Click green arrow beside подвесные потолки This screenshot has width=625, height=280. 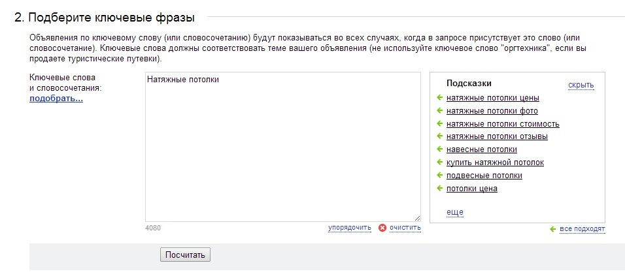tap(439, 175)
